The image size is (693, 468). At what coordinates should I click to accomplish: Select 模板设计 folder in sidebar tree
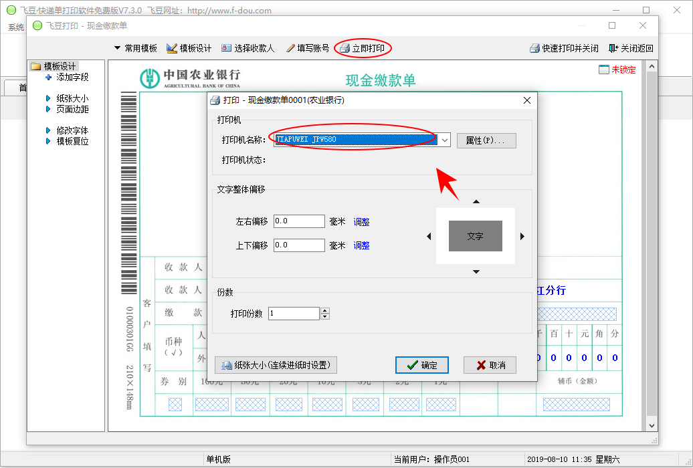(54, 66)
